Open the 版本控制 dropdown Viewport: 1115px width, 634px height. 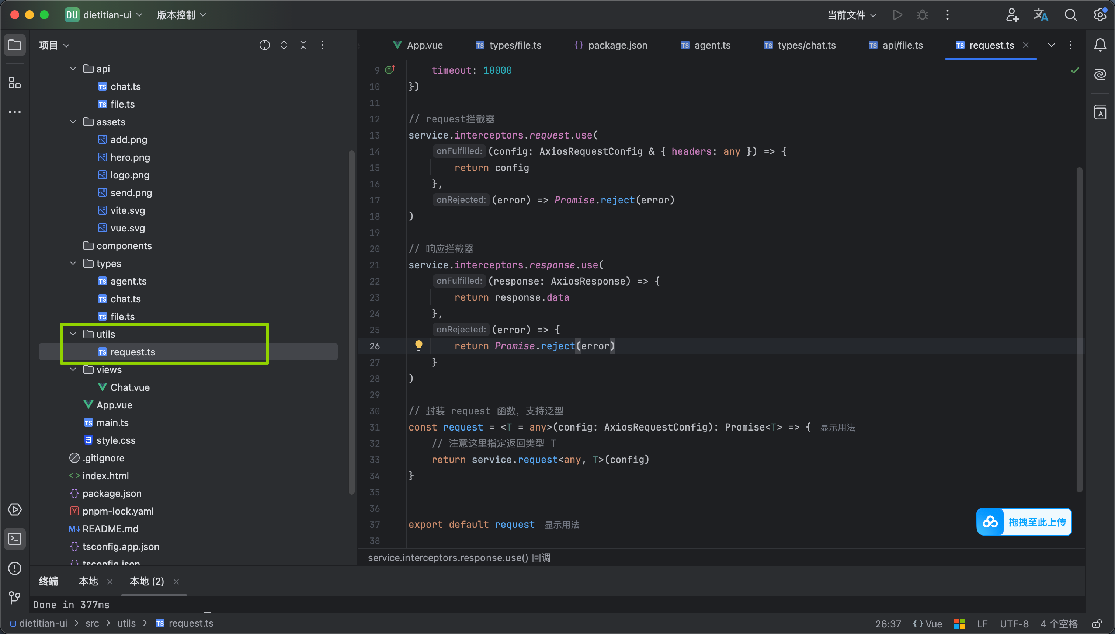[x=181, y=15]
